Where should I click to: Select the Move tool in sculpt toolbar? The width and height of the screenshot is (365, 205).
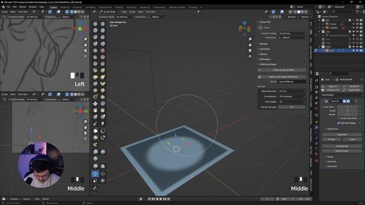(x=95, y=174)
